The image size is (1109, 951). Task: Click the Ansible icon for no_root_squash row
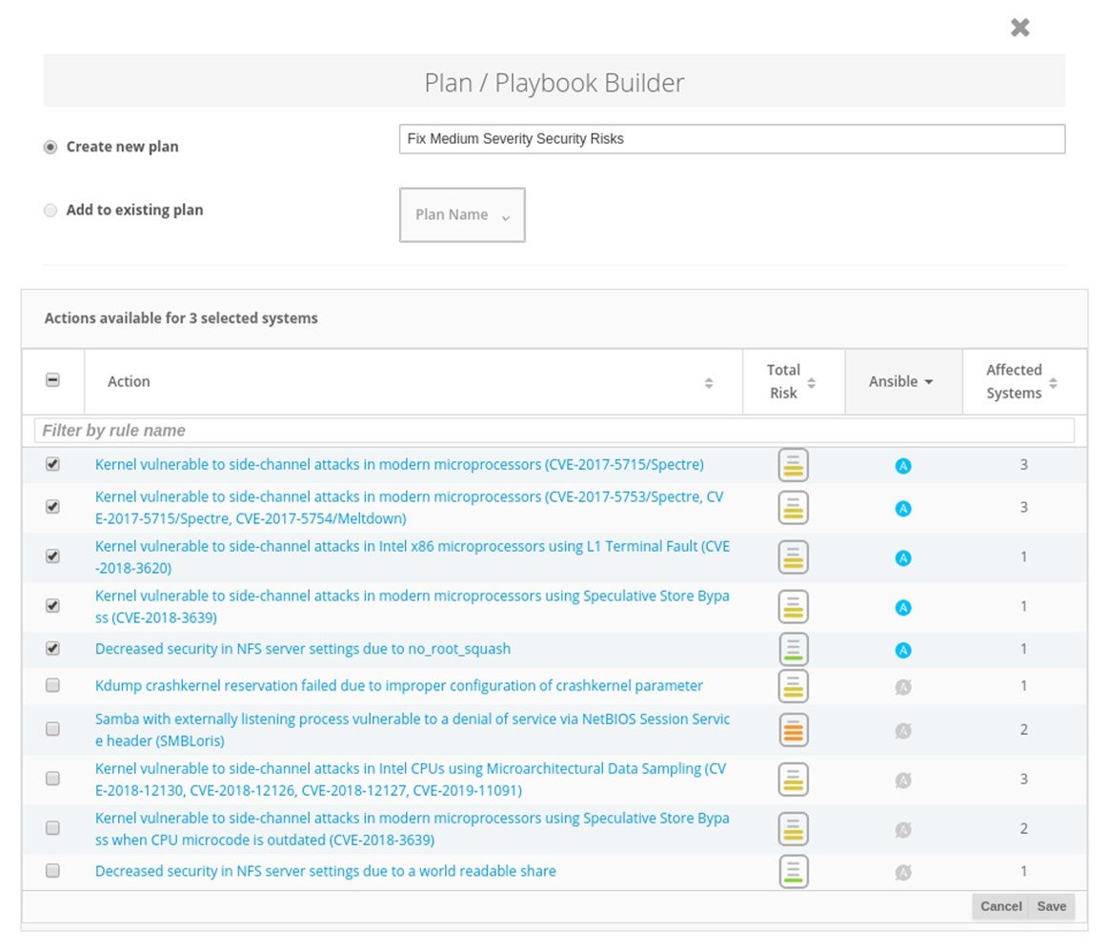pos(903,650)
